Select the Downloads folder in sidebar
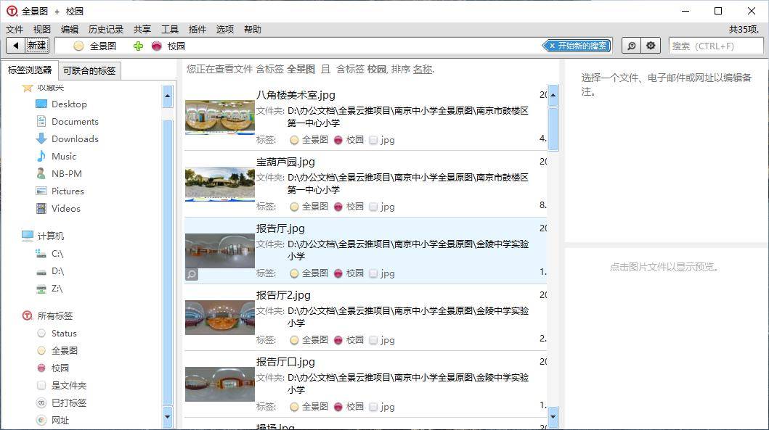The height and width of the screenshot is (430, 769). coord(74,139)
